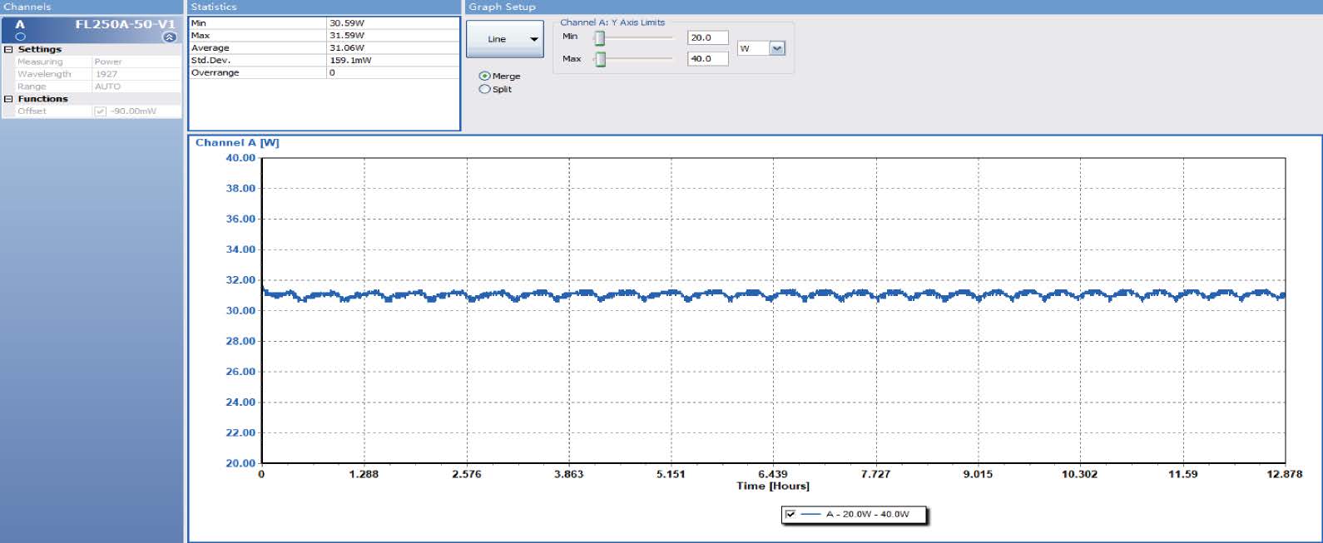The image size is (1323, 543).
Task: Collapse the Functions section
Action: (9, 99)
